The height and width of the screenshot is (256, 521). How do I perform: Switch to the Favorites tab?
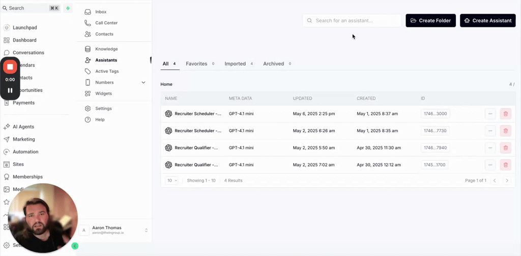[x=200, y=63]
